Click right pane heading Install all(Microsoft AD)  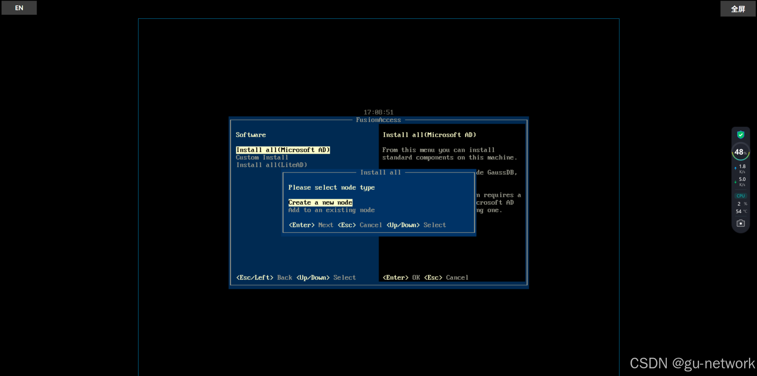coord(429,135)
